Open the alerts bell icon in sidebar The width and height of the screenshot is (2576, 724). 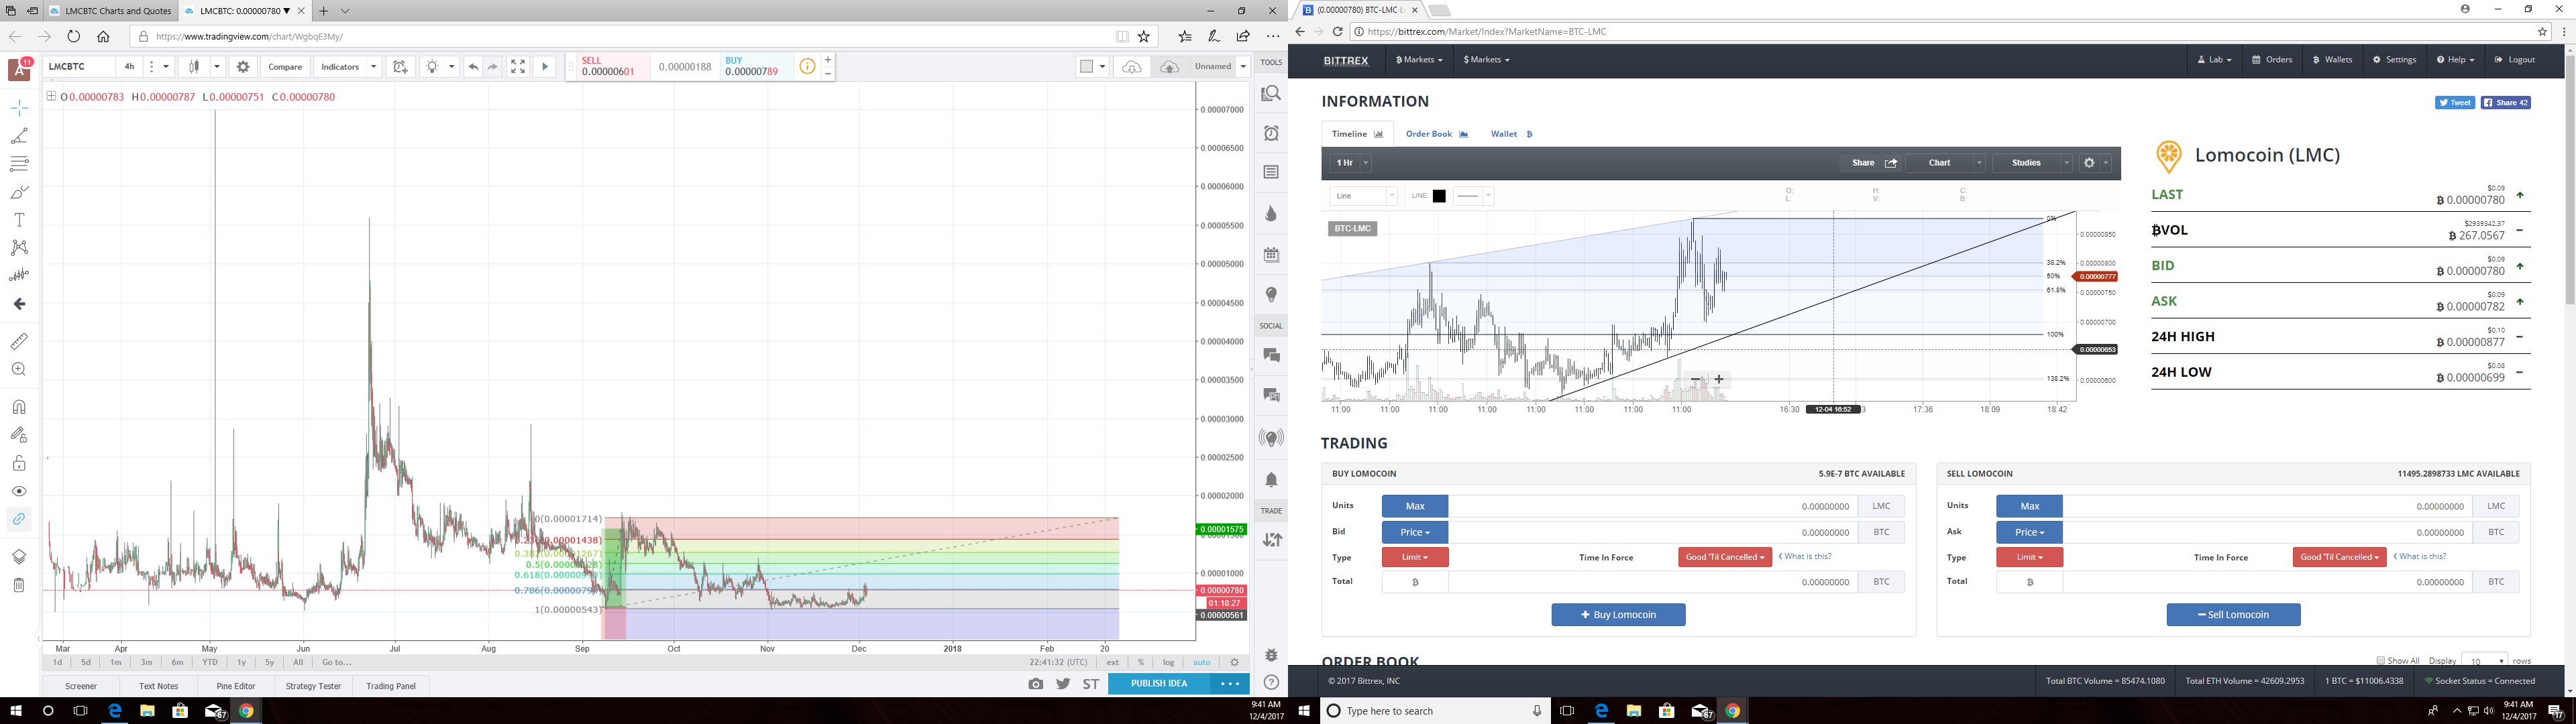1271,480
